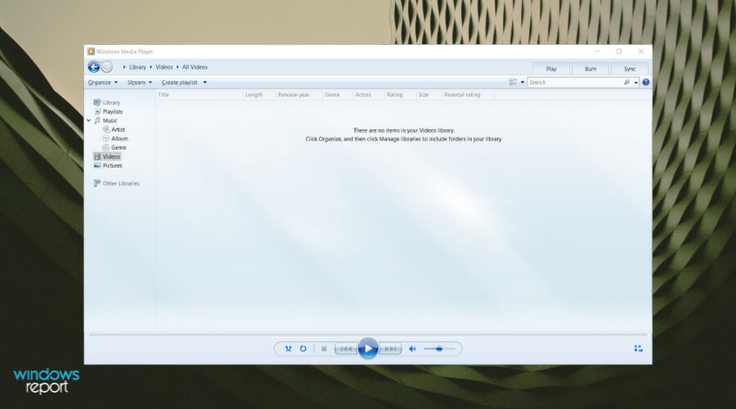The width and height of the screenshot is (736, 409).
Task: Expand the View options dropdown arrow
Action: (523, 83)
